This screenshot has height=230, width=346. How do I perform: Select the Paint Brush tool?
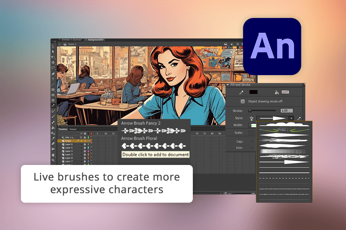[x=53, y=111]
